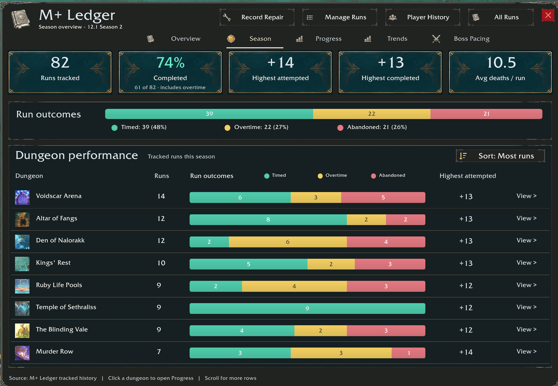Open View for Voidscar Arena
The image size is (558, 386).
(x=526, y=196)
